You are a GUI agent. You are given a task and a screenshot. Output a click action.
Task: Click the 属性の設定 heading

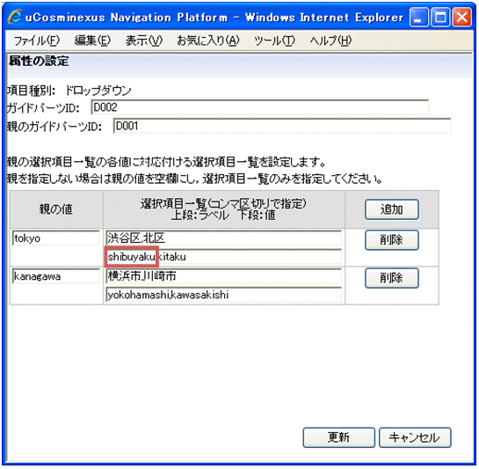(x=39, y=61)
